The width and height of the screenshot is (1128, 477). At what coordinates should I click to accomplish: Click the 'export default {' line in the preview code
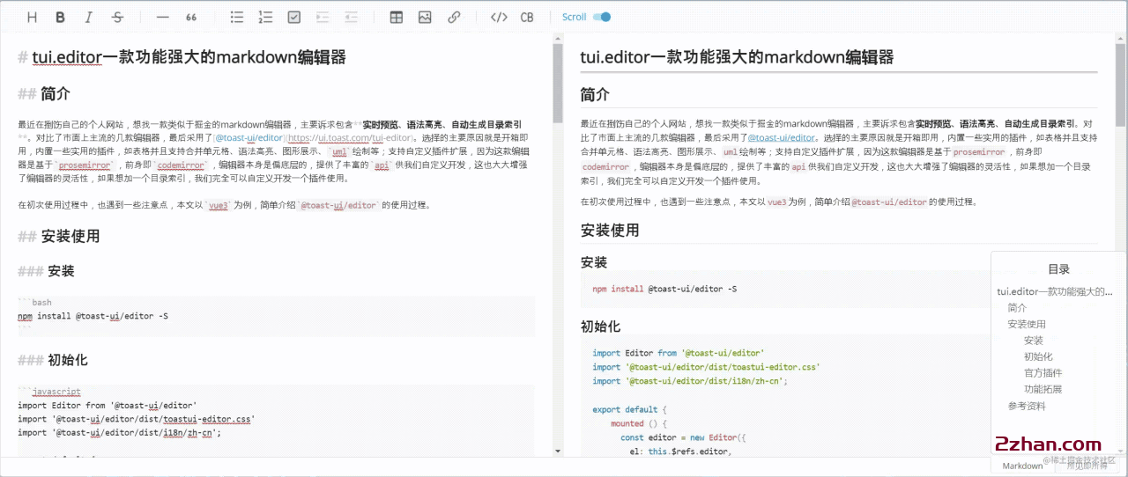(x=631, y=409)
